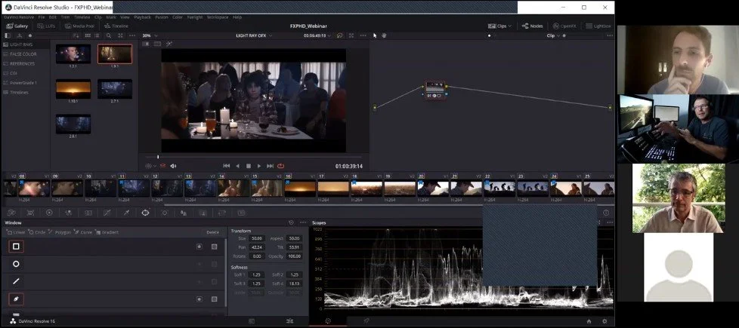The image size is (739, 328).
Task: Toggle the Nodes panel
Action: (533, 26)
